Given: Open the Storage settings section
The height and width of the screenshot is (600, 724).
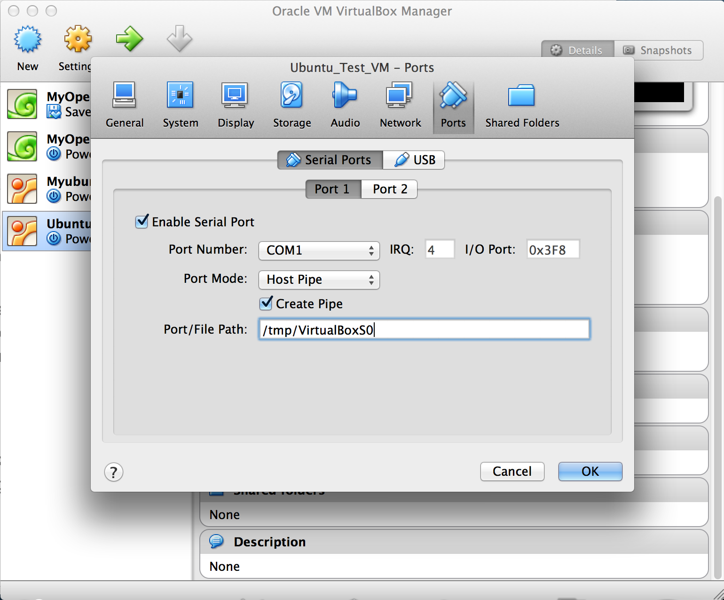Looking at the screenshot, I should 292,105.
